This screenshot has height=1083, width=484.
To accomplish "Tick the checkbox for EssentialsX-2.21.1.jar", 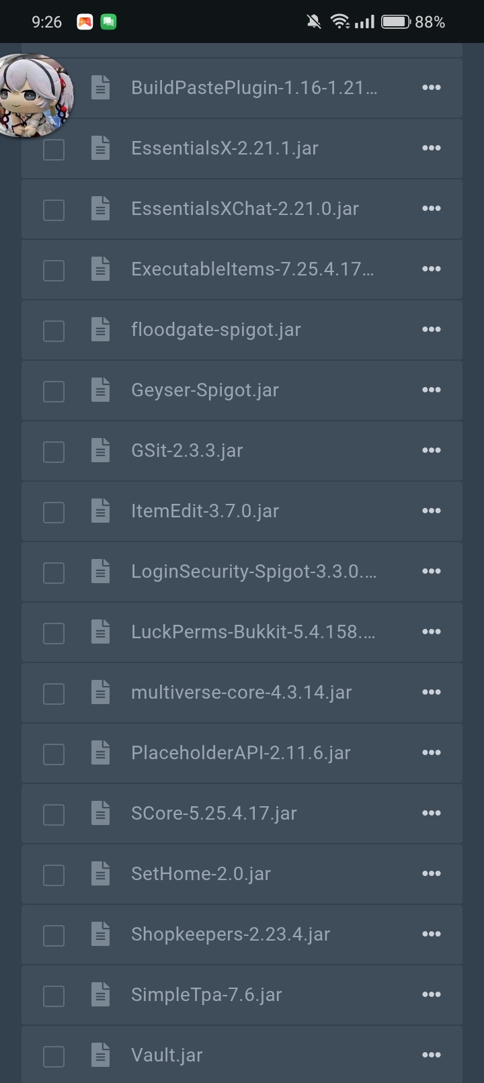I will coord(54,149).
